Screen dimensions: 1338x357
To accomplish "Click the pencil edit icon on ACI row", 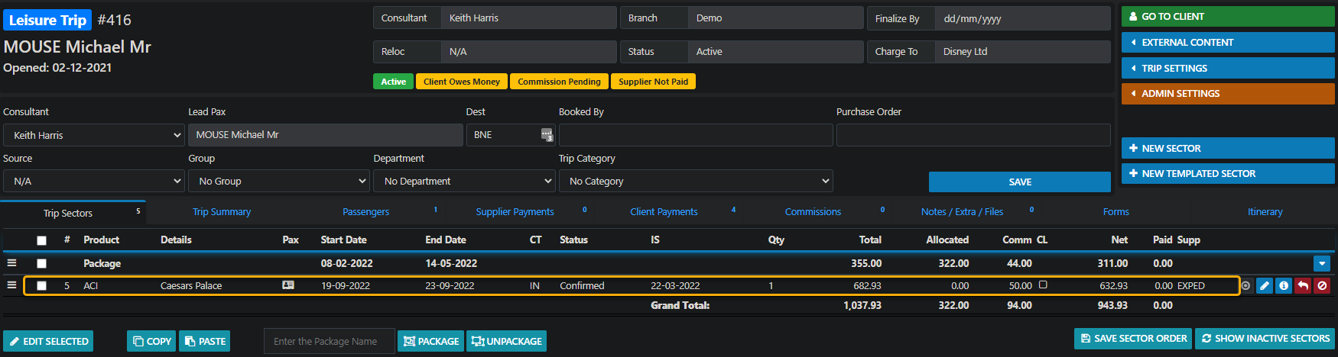I will point(1265,285).
